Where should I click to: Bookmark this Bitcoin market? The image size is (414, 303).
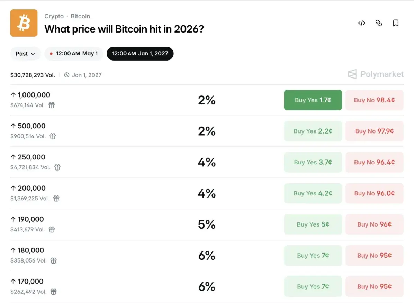tap(396, 23)
